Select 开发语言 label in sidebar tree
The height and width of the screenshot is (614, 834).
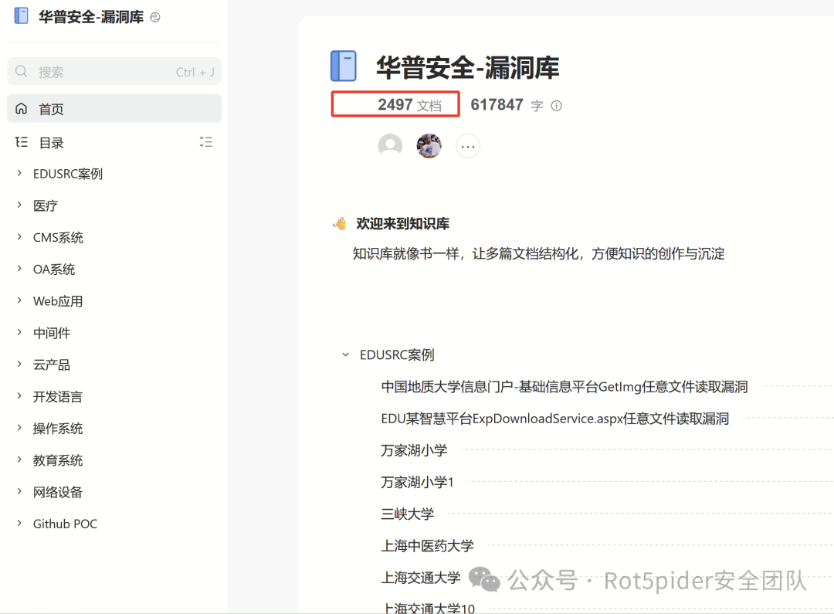point(57,397)
